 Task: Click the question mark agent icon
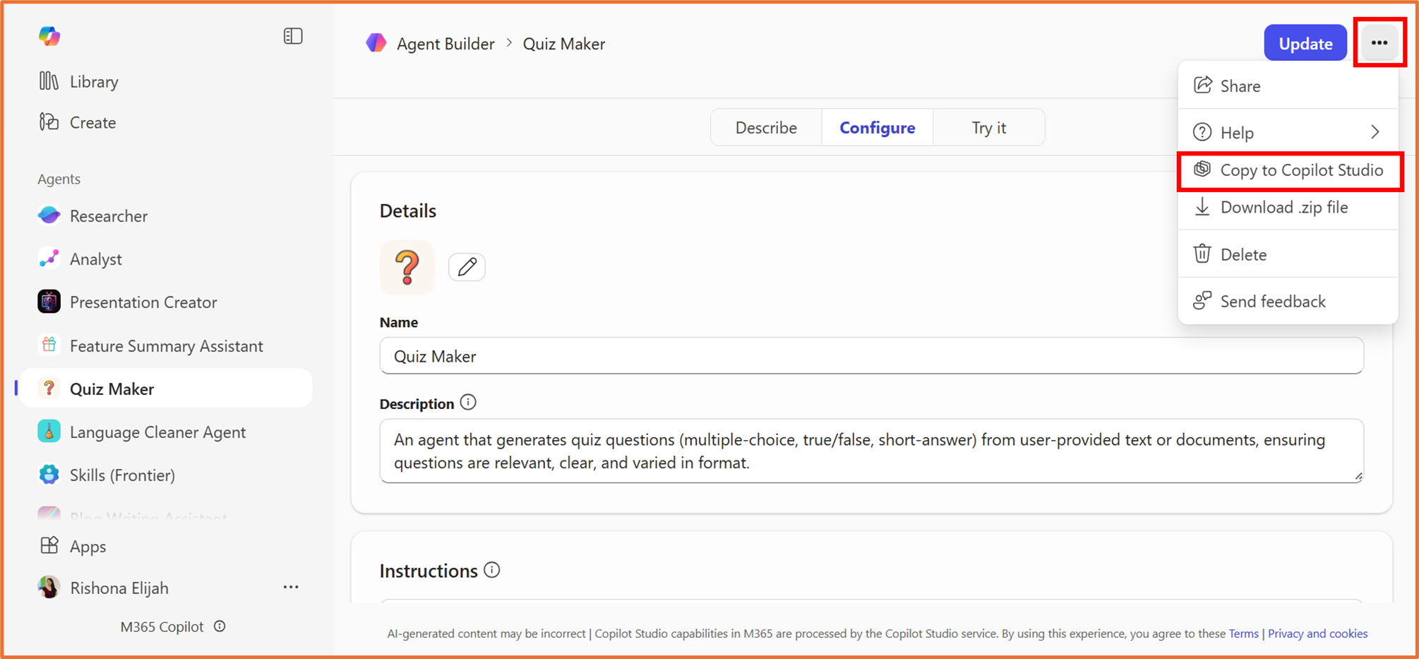(407, 267)
